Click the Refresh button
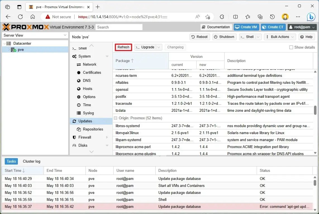The image size is (319, 214). point(123,47)
